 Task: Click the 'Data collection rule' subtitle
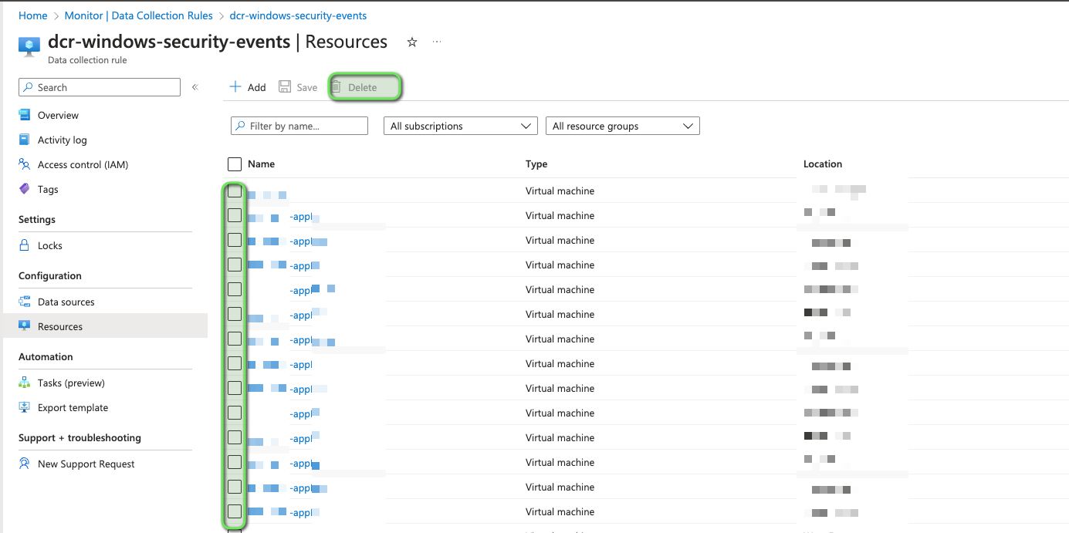click(87, 60)
